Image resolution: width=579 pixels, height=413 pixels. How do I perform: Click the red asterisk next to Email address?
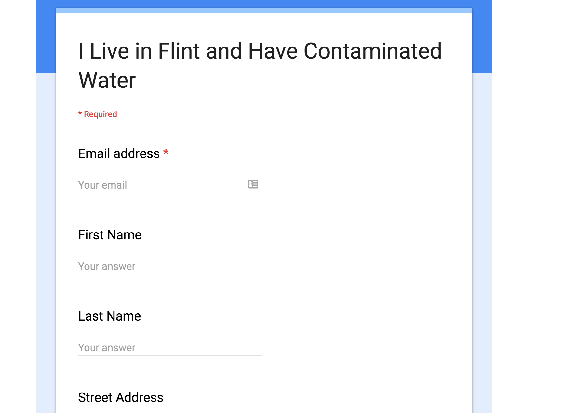(x=166, y=153)
